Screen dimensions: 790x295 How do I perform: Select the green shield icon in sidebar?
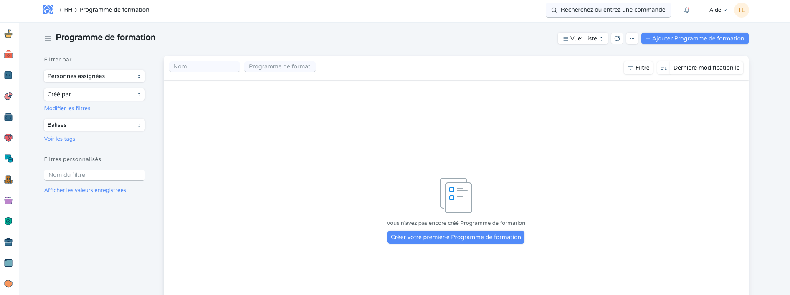[8, 221]
